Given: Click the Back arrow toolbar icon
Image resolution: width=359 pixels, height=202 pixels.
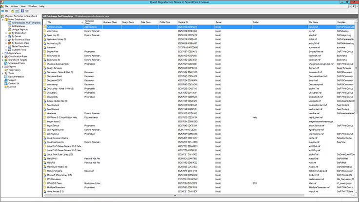Looking at the screenshot, I should 2,11.
